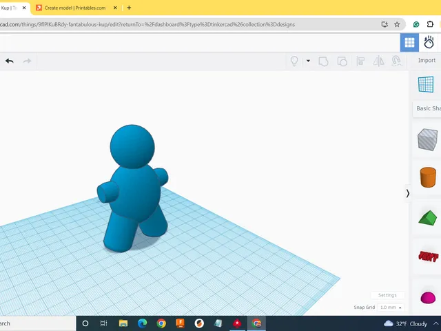Bookmark this page with the star

(x=397, y=25)
